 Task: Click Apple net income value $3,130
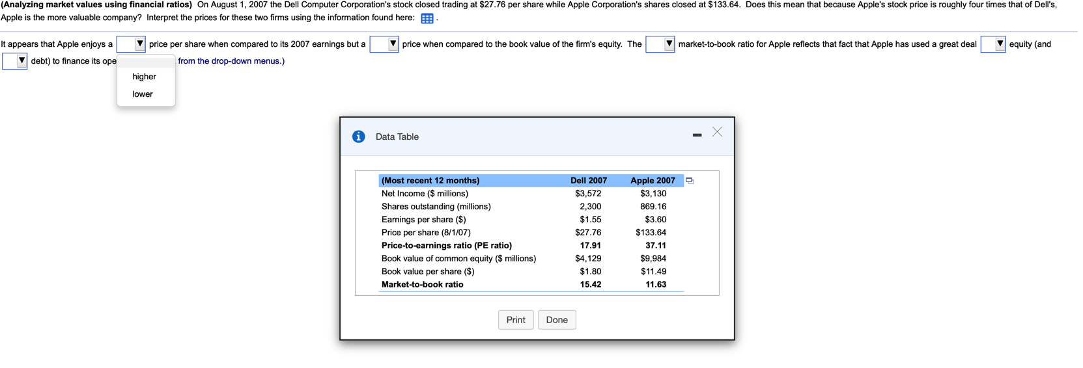point(653,194)
